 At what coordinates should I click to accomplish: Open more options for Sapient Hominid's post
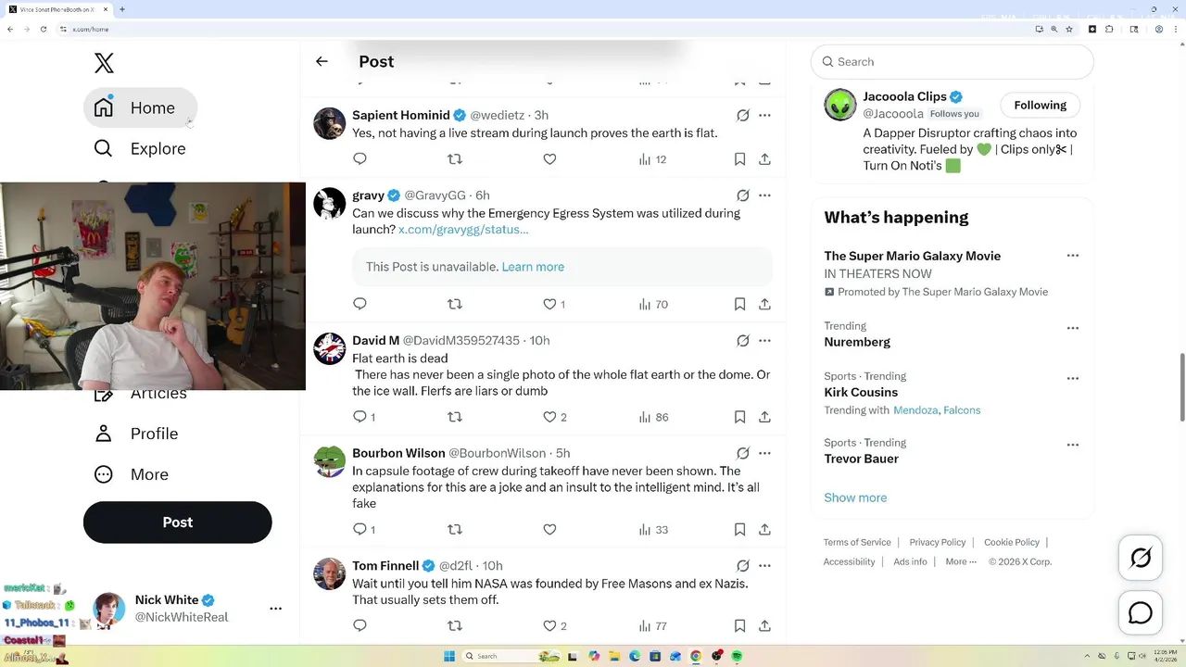764,116
